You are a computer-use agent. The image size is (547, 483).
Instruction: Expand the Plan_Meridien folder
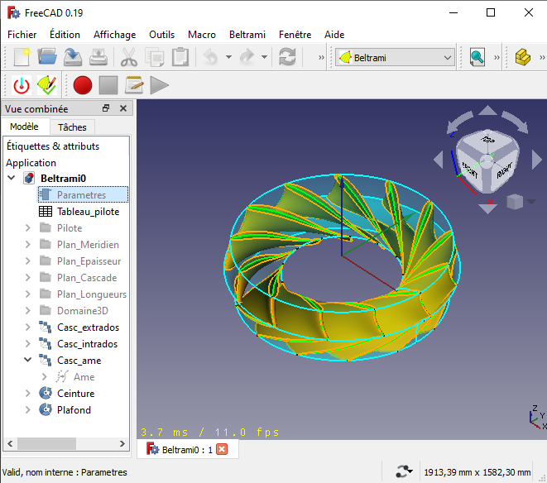(28, 245)
